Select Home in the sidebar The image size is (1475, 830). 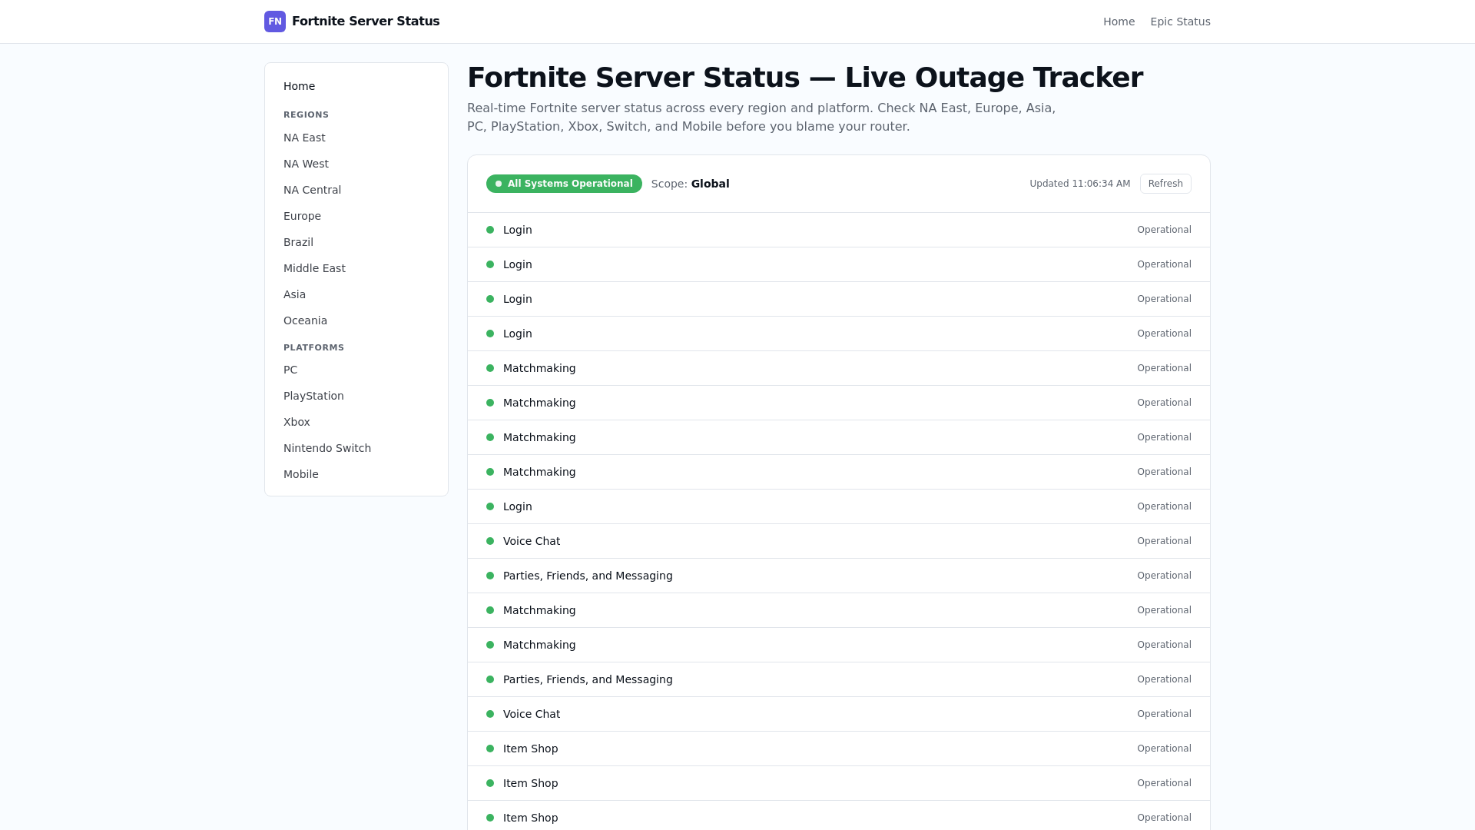[x=356, y=86]
